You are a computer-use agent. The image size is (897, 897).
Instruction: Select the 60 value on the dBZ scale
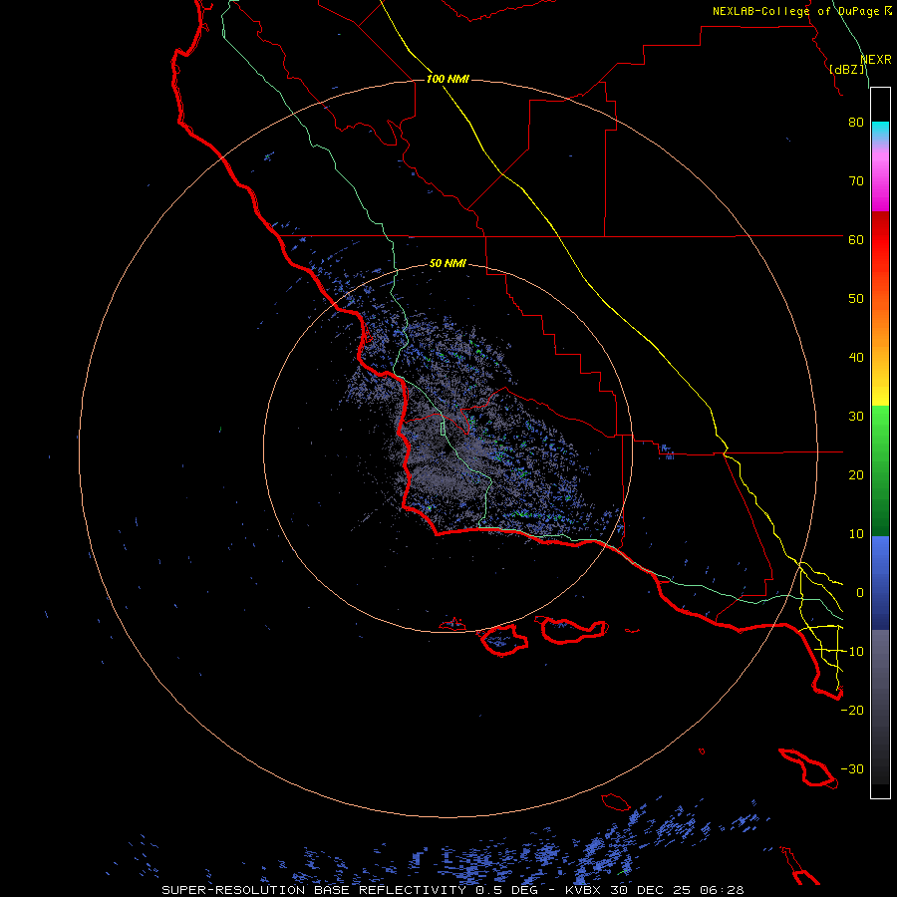(x=856, y=240)
